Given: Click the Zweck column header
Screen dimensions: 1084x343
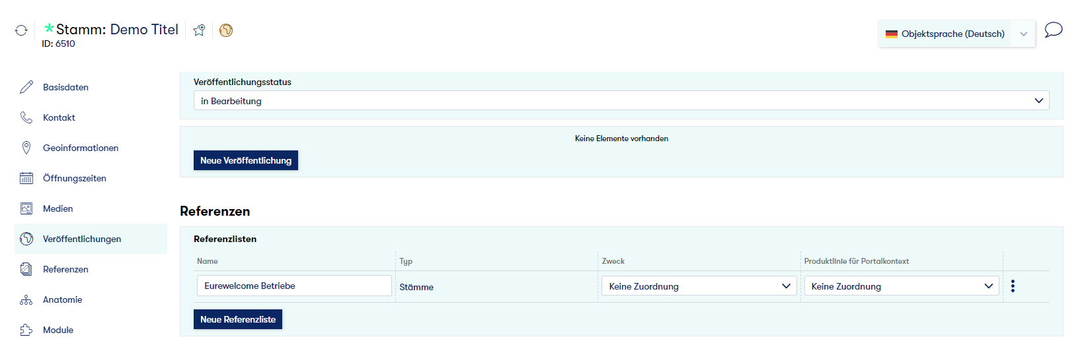Looking at the screenshot, I should tap(613, 261).
